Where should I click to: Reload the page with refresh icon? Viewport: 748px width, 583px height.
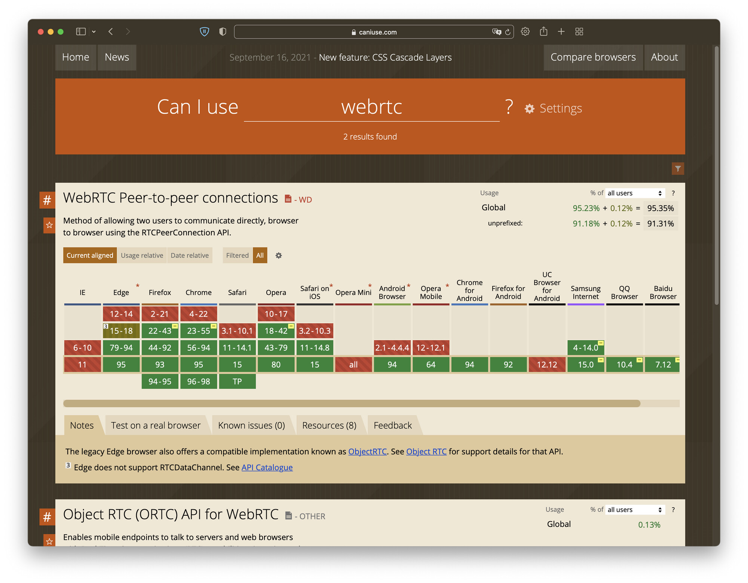[508, 32]
